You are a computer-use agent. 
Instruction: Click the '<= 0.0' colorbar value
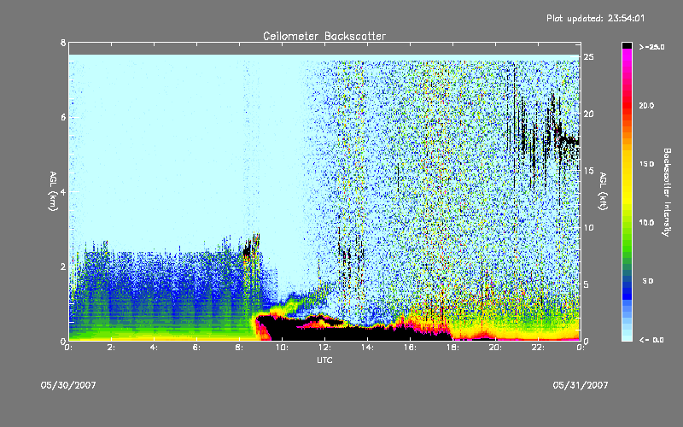click(x=651, y=340)
